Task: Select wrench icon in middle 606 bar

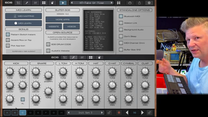Action: coord(73,58)
